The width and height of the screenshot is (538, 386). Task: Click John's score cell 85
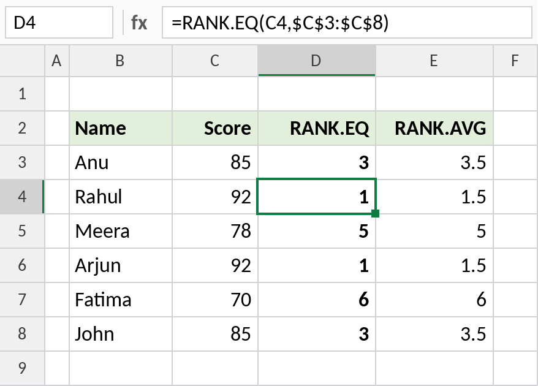tap(215, 334)
